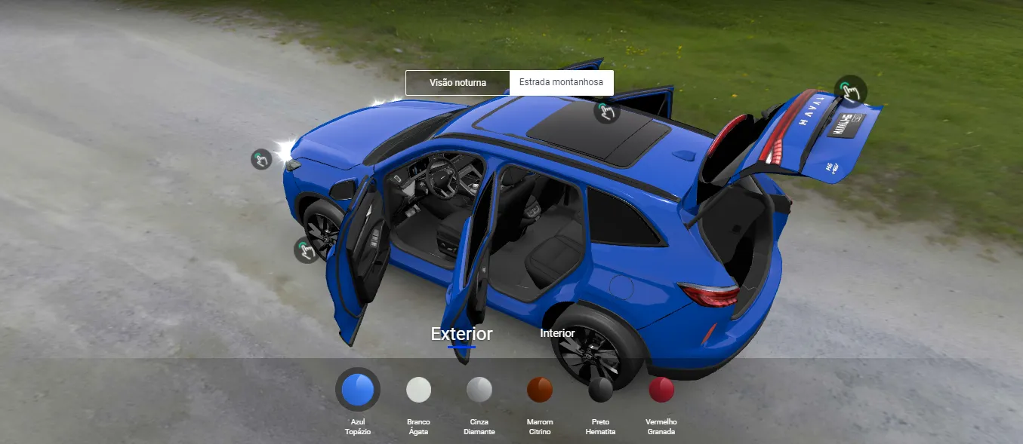Apply the brown Marrom Citrino swatch
This screenshot has height=444, width=1023.
point(540,390)
